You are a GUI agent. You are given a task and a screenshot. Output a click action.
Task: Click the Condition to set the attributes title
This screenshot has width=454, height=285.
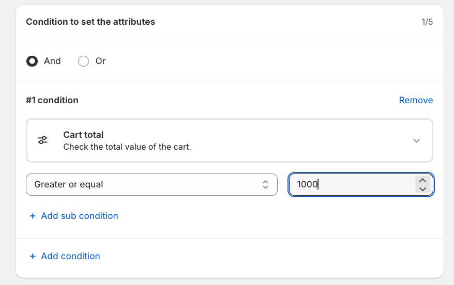pos(90,22)
